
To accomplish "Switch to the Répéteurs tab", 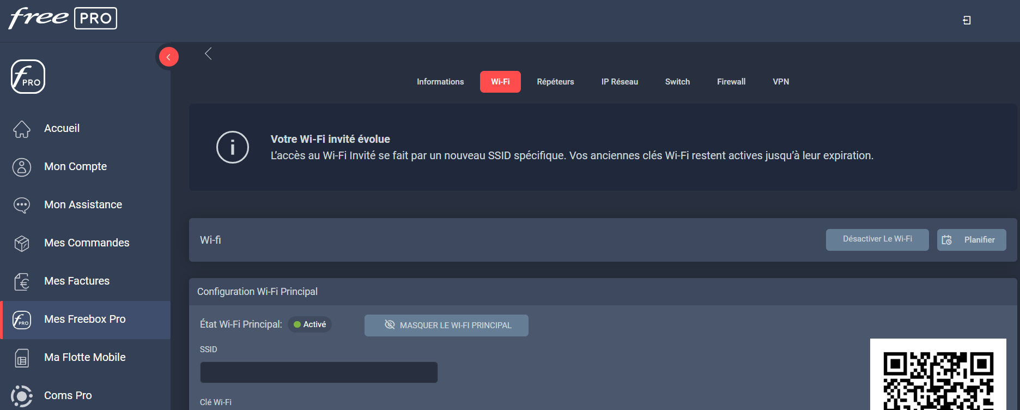I will pos(555,82).
